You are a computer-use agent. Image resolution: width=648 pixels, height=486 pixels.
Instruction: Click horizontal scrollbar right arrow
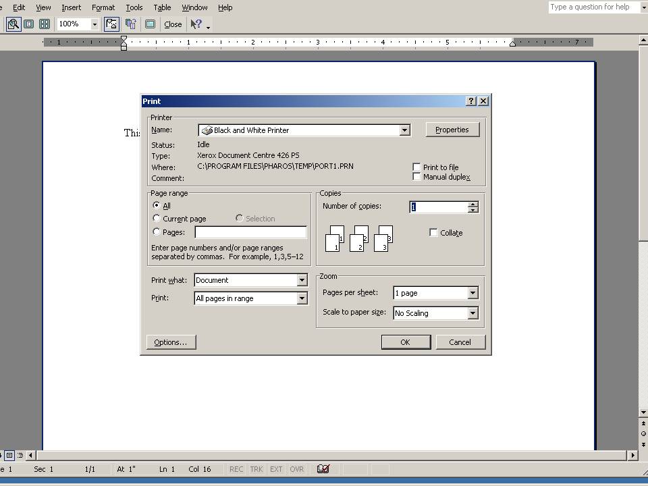(632, 456)
